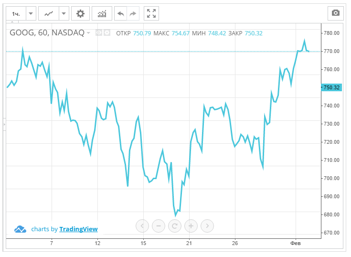The height and width of the screenshot is (257, 351).
Task: Reset chart view with circular arrow
Action: 175,225
